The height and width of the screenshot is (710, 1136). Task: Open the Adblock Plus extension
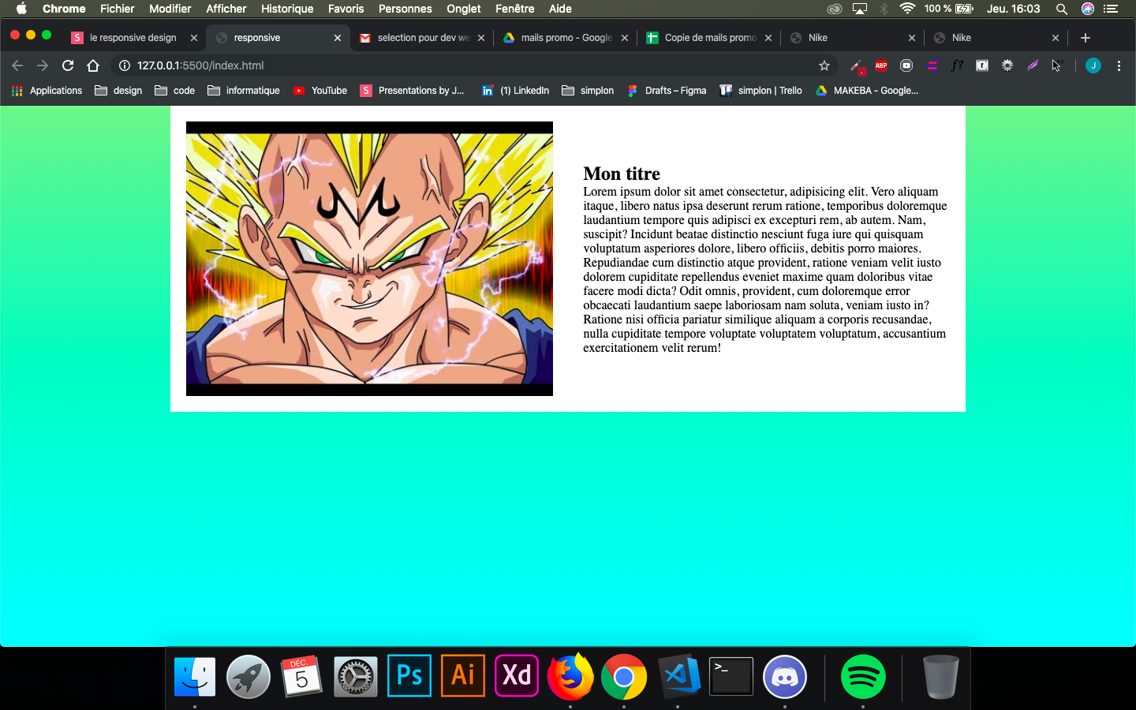[881, 65]
